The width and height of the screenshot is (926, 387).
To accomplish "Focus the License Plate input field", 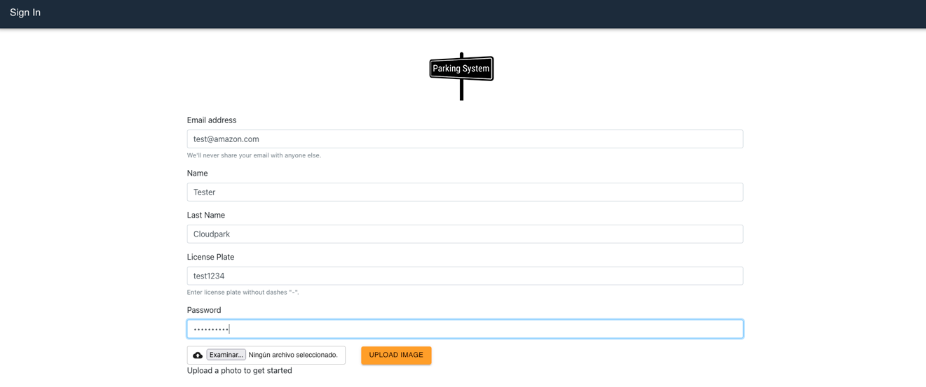I will (x=464, y=276).
